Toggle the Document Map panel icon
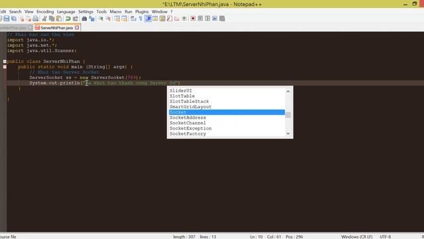The image size is (424, 239). click(x=162, y=19)
